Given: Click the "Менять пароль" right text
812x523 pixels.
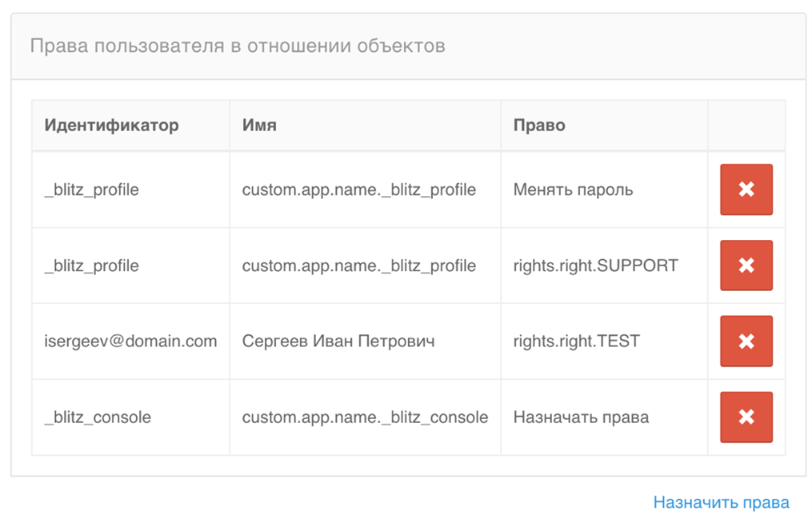Looking at the screenshot, I should (573, 190).
